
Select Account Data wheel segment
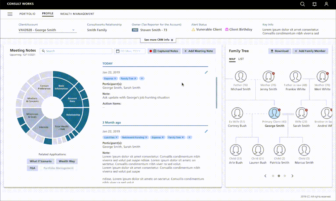pyautogui.click(x=72, y=100)
